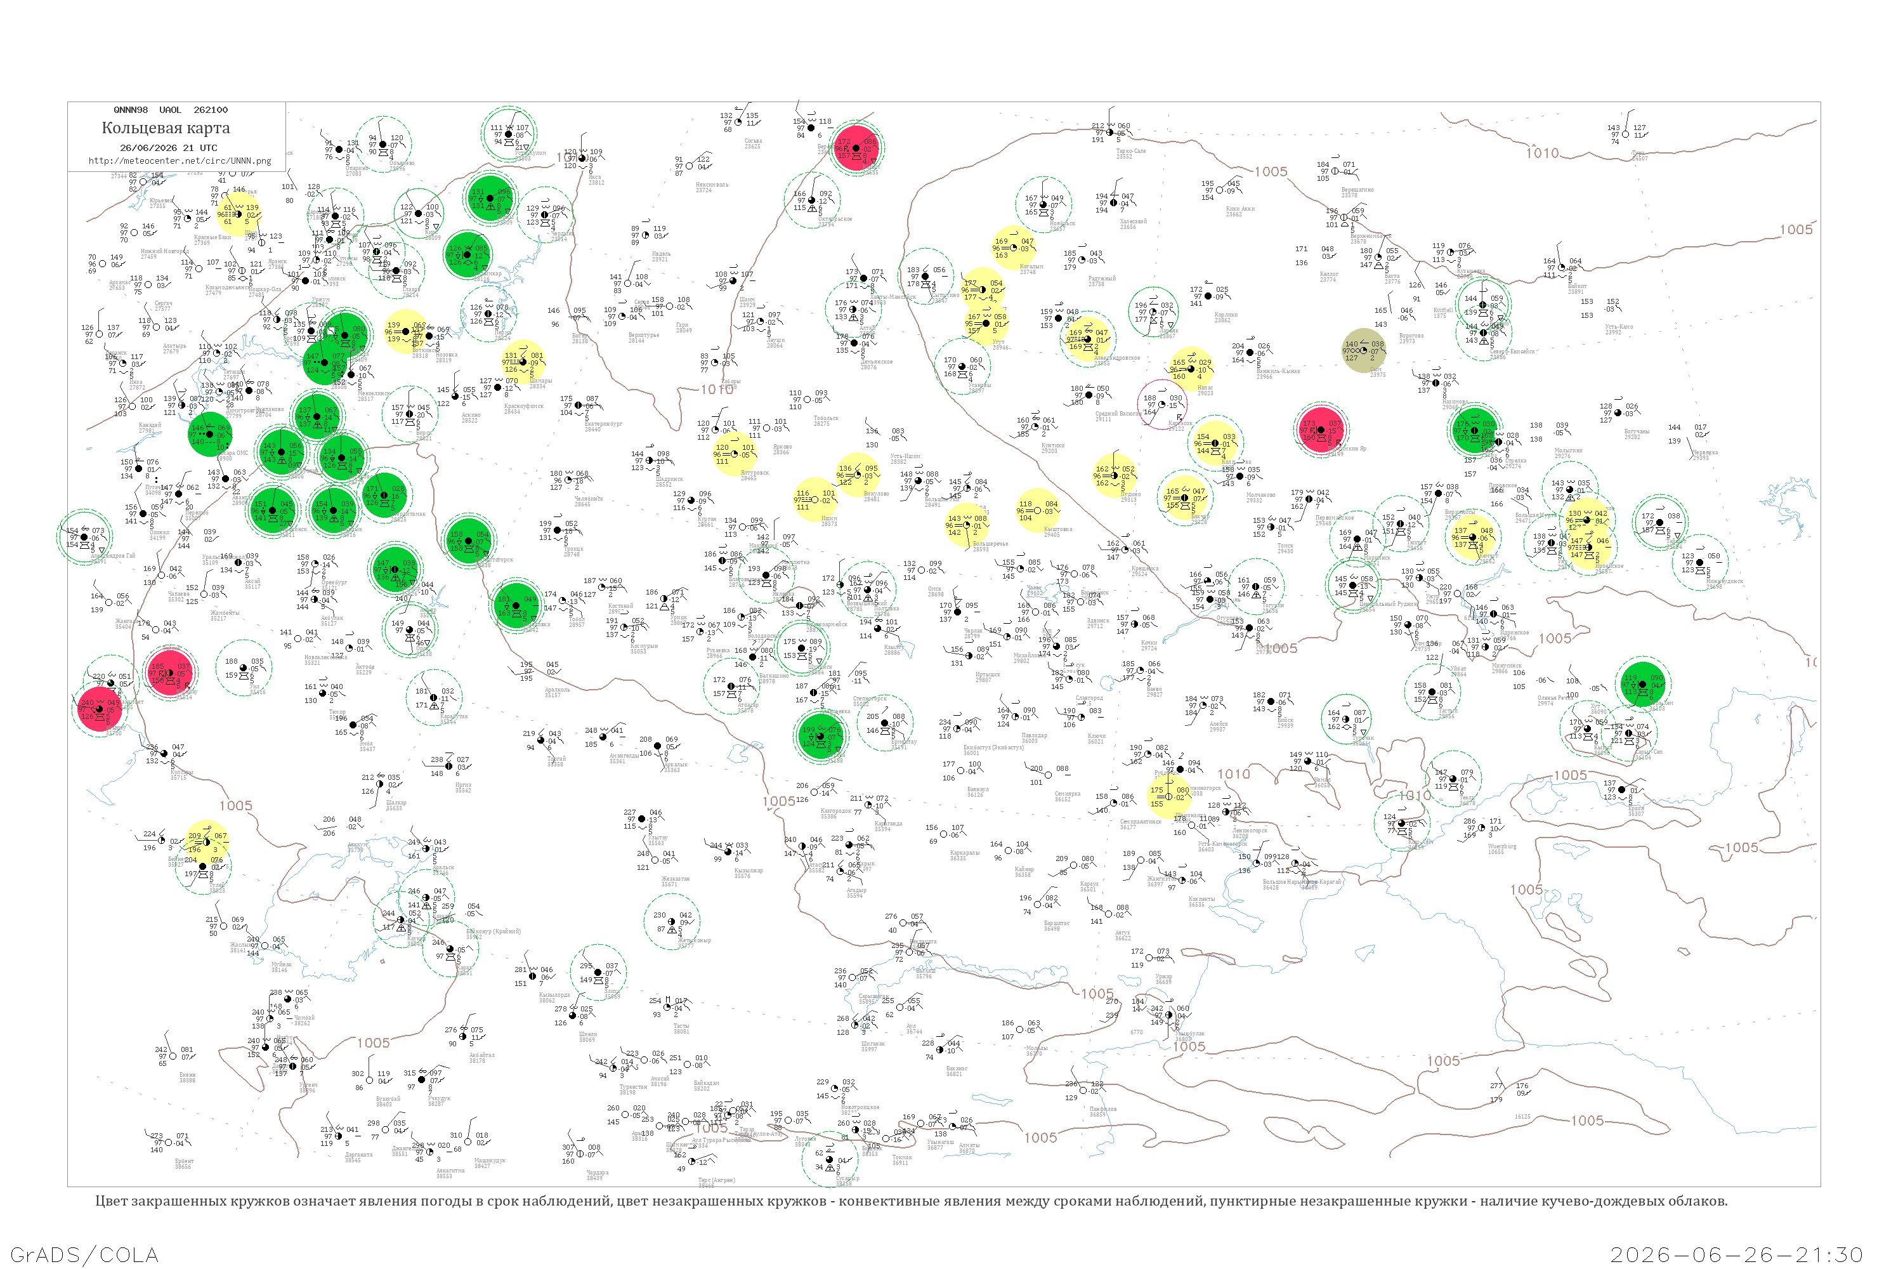
Task: Click the yellow station circle at Кыштовка
Action: tap(1038, 511)
